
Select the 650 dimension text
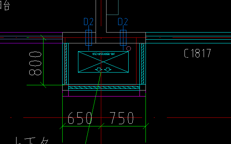pos(80,118)
